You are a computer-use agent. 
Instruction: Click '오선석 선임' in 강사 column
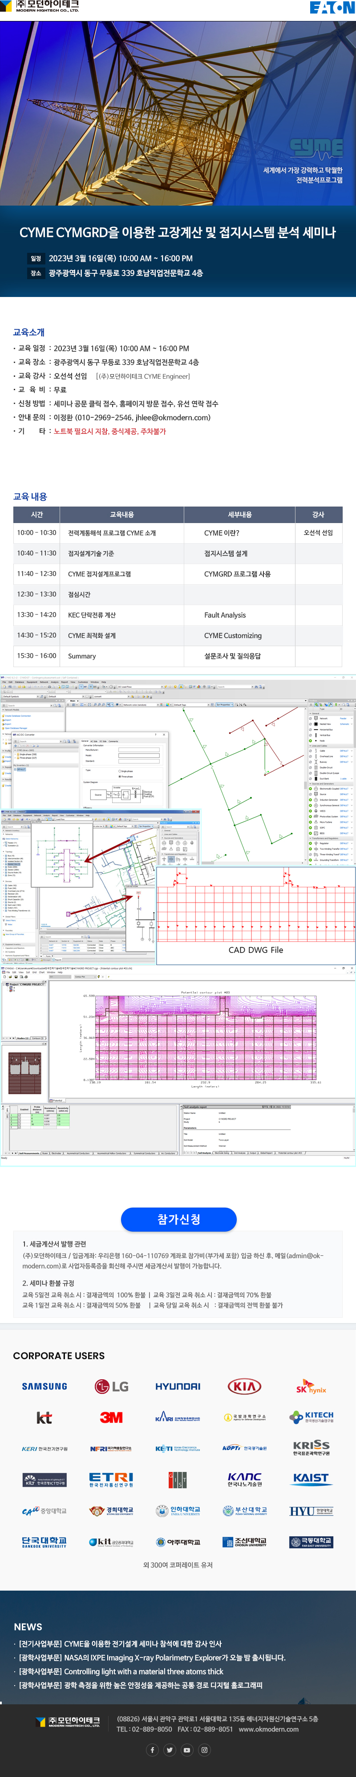click(318, 532)
